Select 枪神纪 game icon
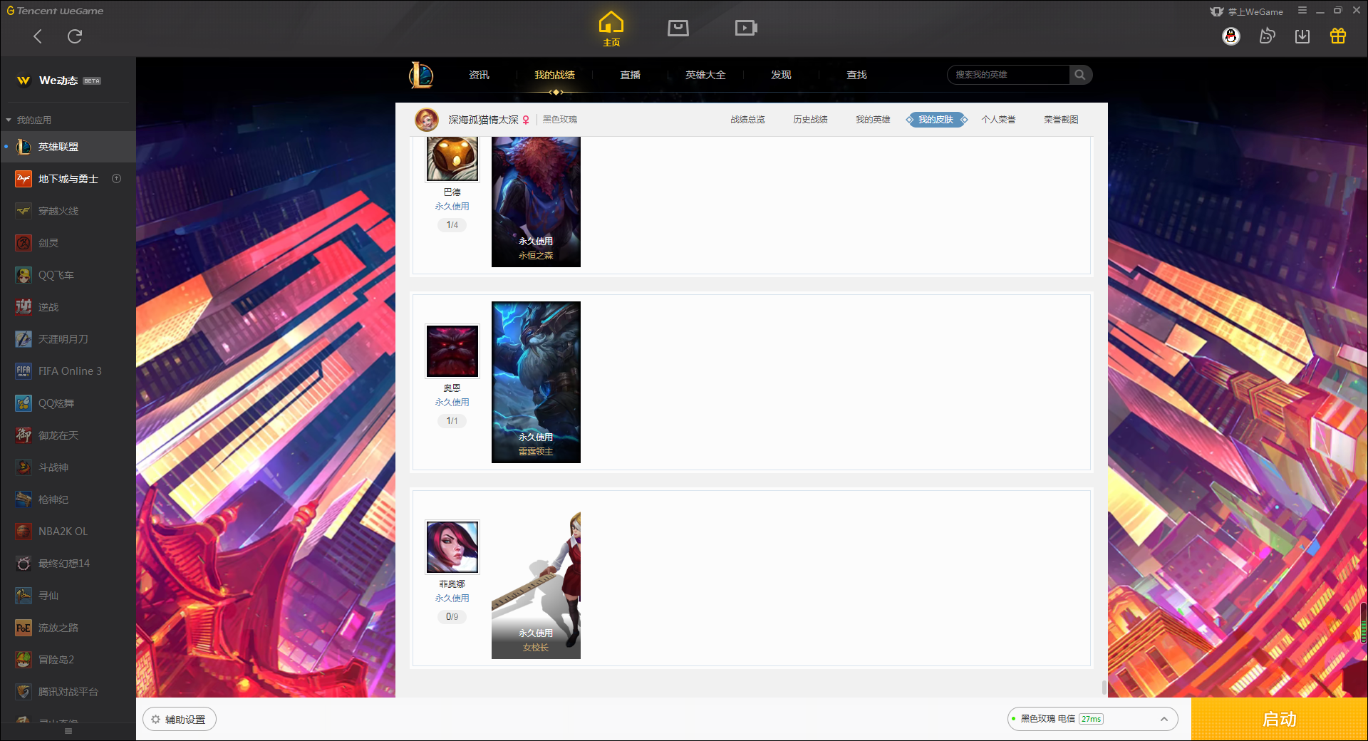 [x=24, y=499]
